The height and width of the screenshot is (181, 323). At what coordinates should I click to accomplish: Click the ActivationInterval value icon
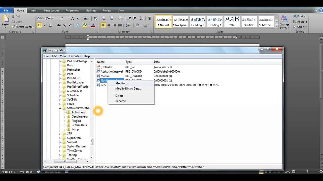[x=98, y=71]
